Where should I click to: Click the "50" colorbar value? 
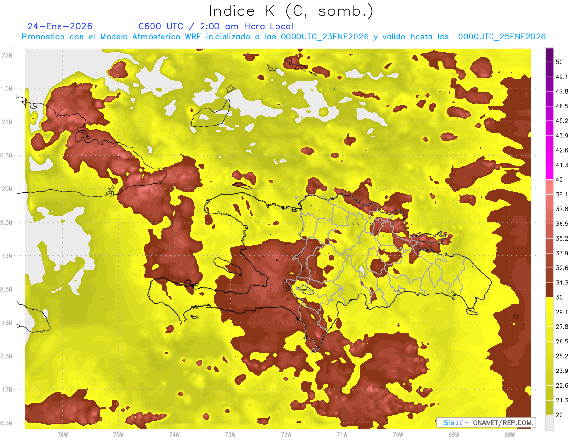pyautogui.click(x=560, y=62)
